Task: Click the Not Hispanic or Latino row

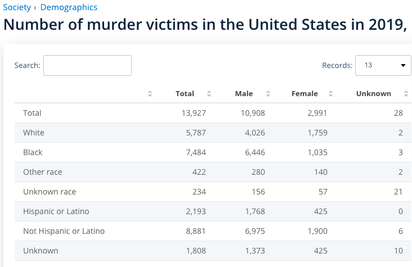Action: tap(64, 231)
